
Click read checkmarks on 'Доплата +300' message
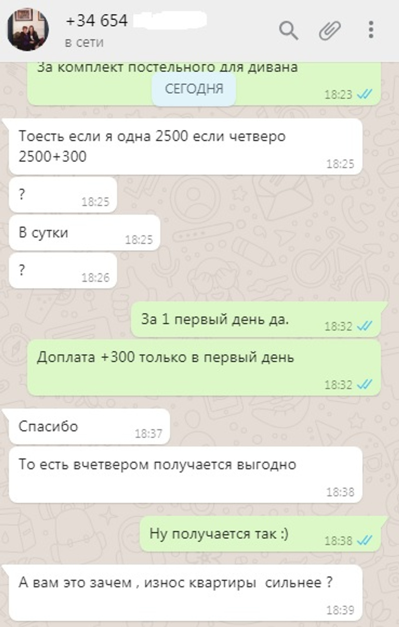point(365,385)
